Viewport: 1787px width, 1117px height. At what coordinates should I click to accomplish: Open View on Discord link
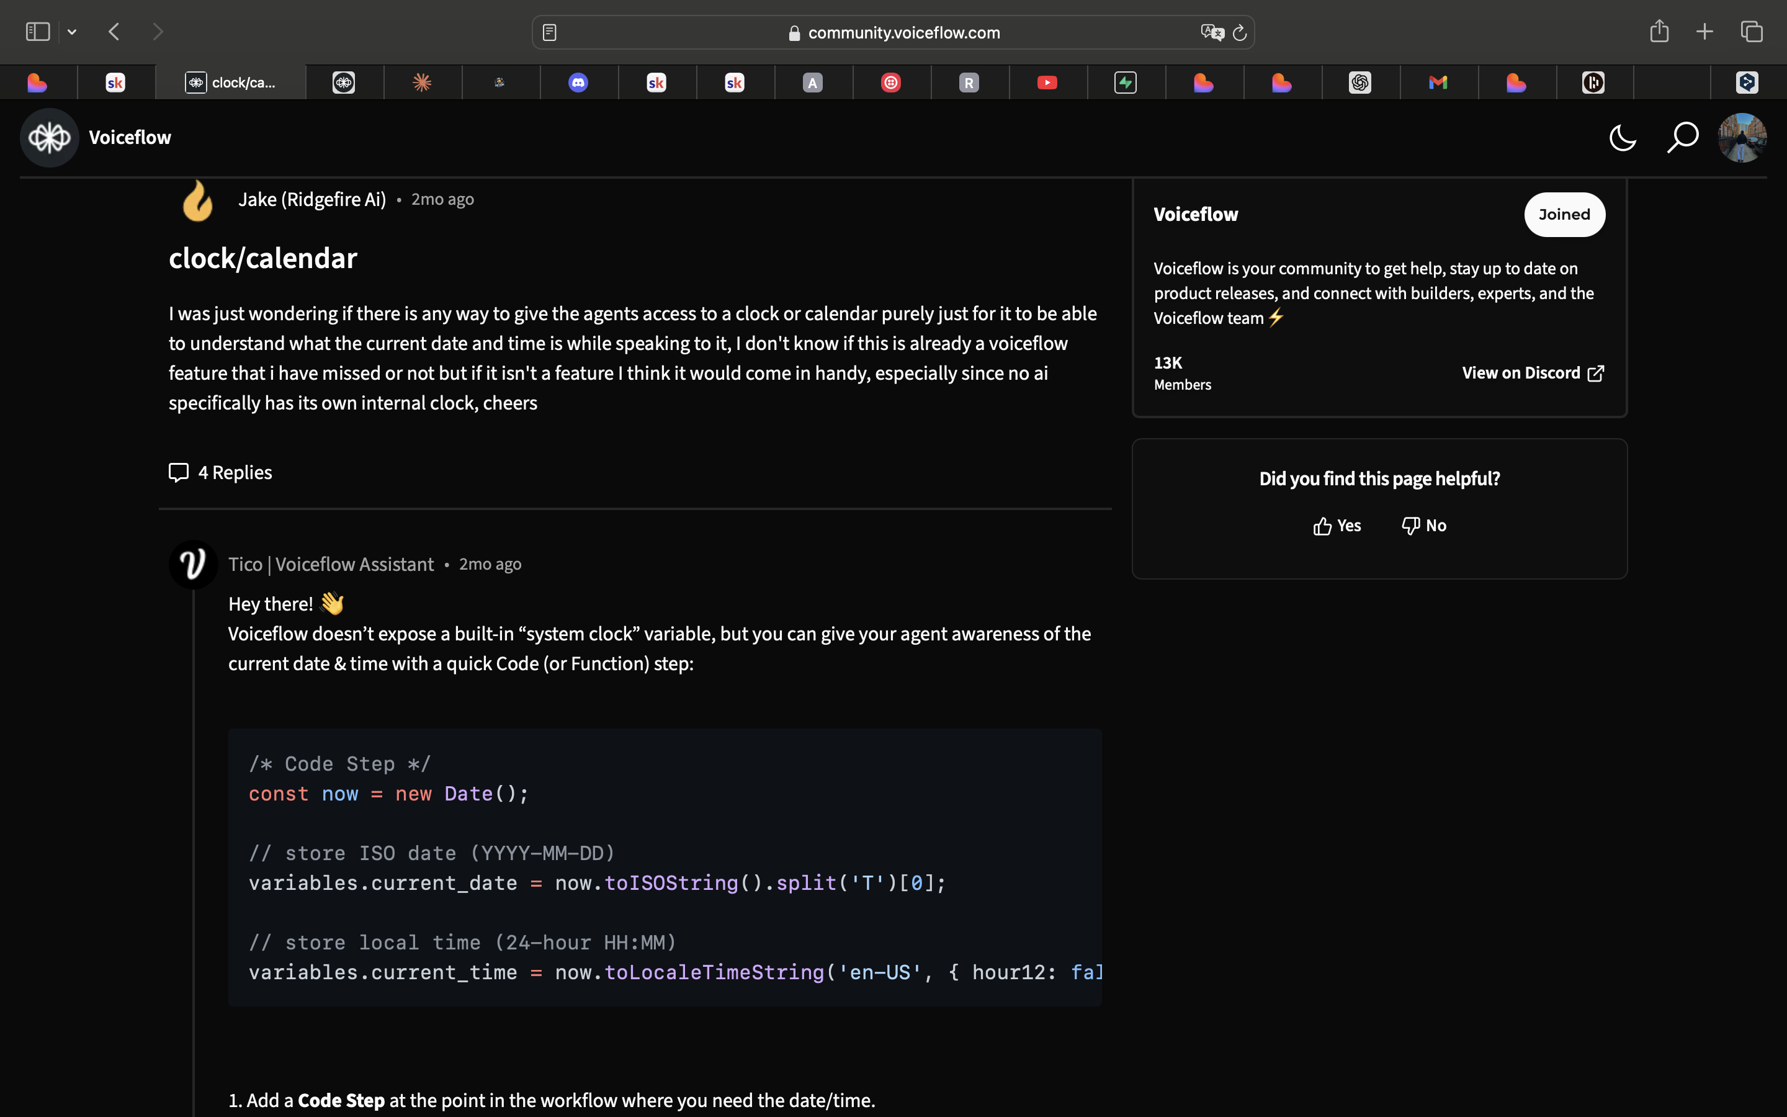(1532, 373)
